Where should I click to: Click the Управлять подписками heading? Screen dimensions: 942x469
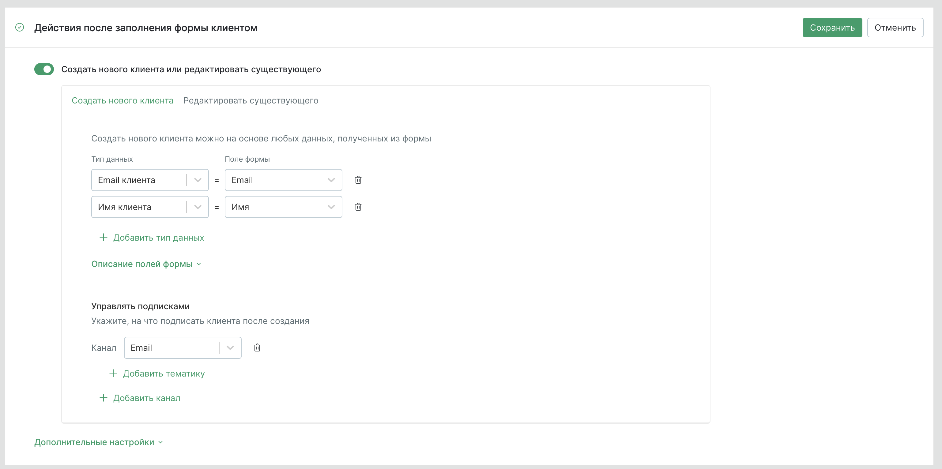click(x=141, y=306)
